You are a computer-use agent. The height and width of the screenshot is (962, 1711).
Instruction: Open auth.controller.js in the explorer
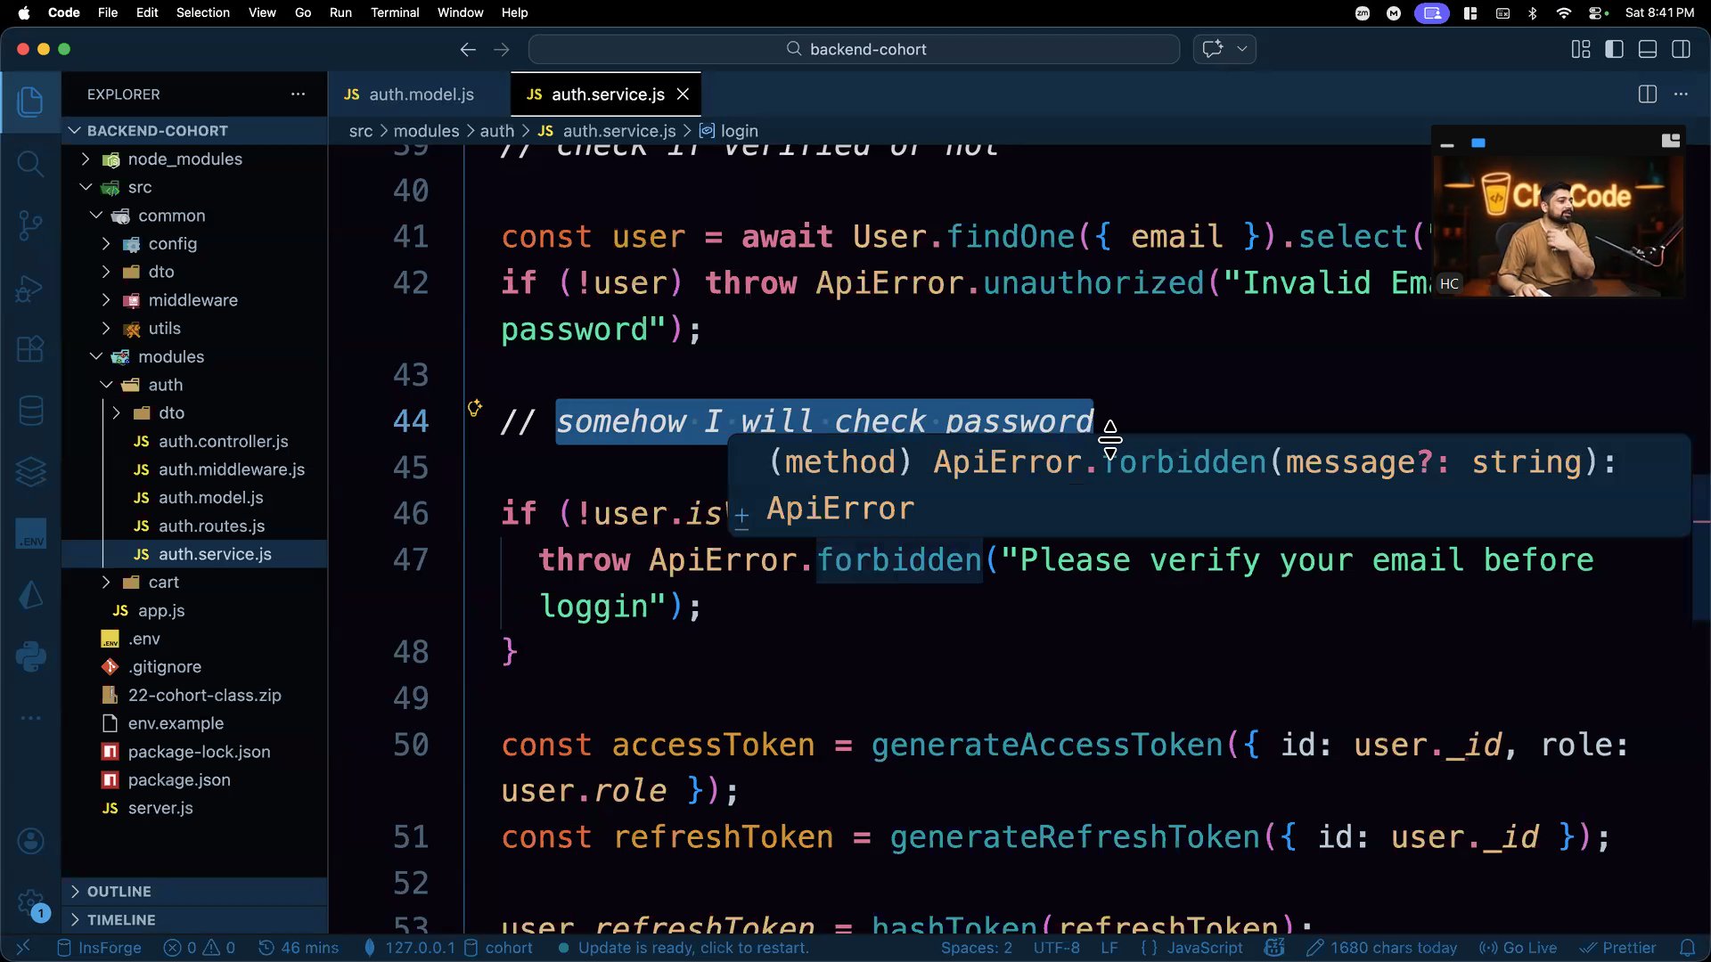(223, 442)
